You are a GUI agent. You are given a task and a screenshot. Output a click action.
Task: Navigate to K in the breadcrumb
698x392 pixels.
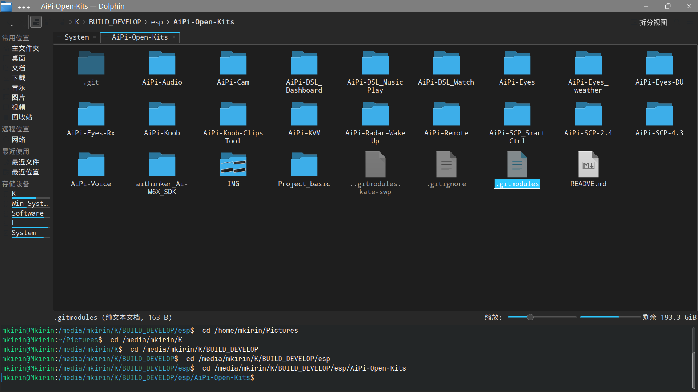pos(77,22)
